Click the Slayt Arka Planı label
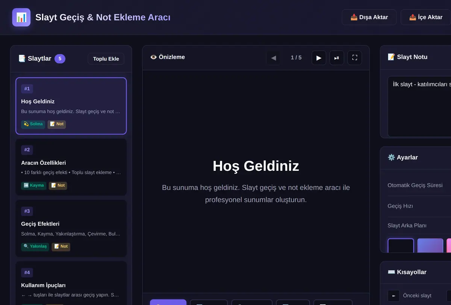451x305 pixels. click(407, 226)
